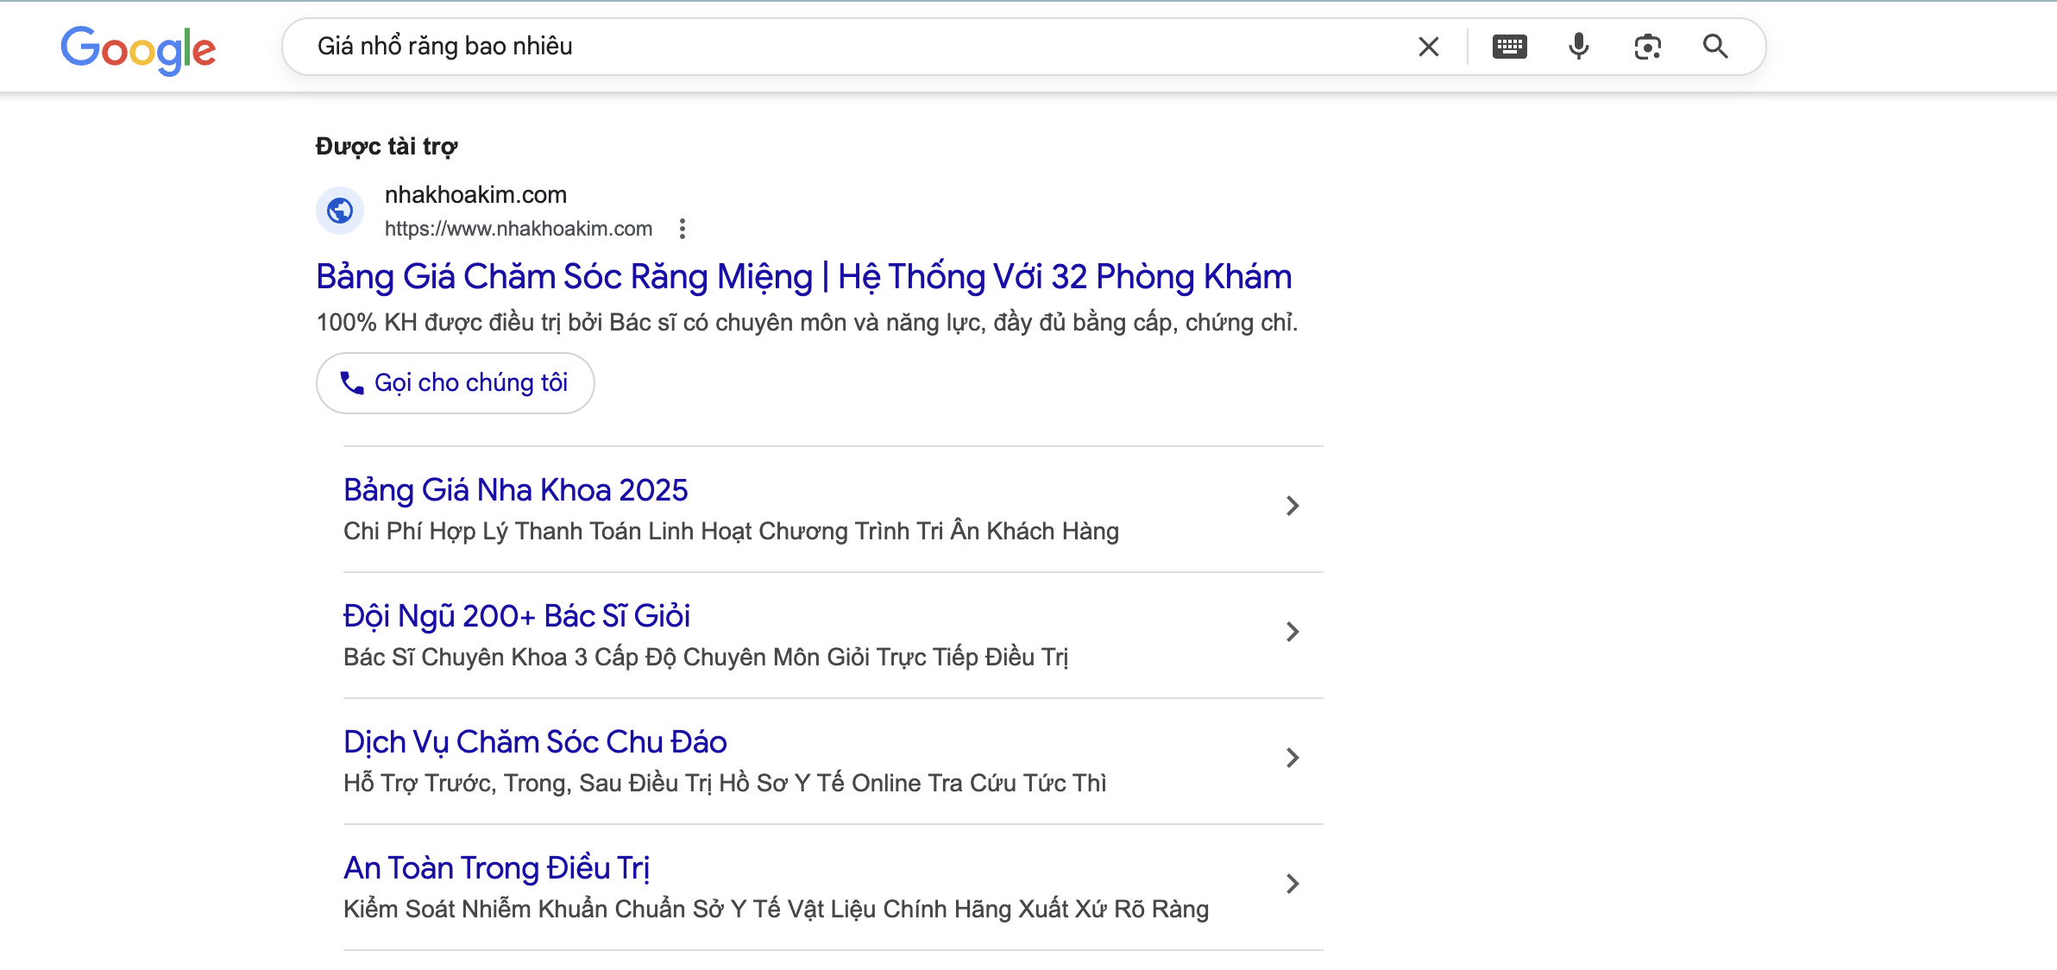This screenshot has height=970, width=2057.
Task: Open search by image camera icon
Action: coord(1648,47)
